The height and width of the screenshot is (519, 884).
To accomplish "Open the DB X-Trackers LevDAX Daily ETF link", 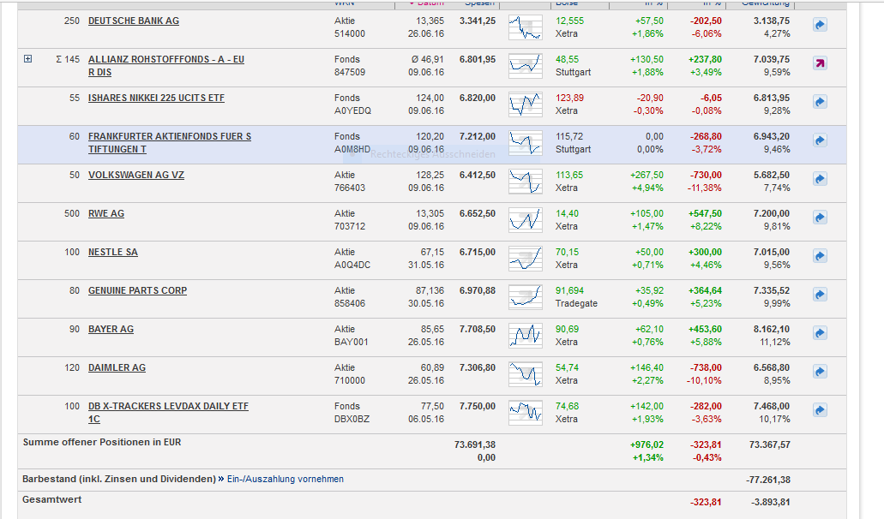I will click(168, 413).
